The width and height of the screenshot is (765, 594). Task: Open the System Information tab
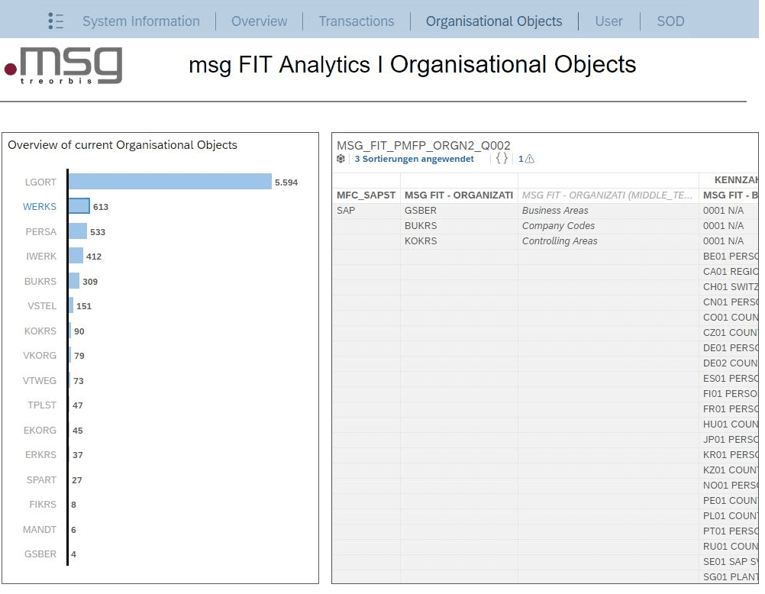(141, 21)
